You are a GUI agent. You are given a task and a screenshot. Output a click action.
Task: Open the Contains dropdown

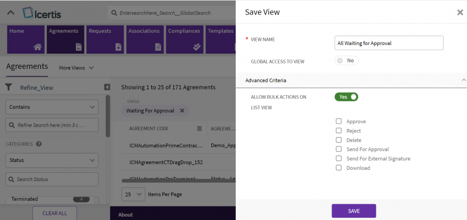coord(52,107)
